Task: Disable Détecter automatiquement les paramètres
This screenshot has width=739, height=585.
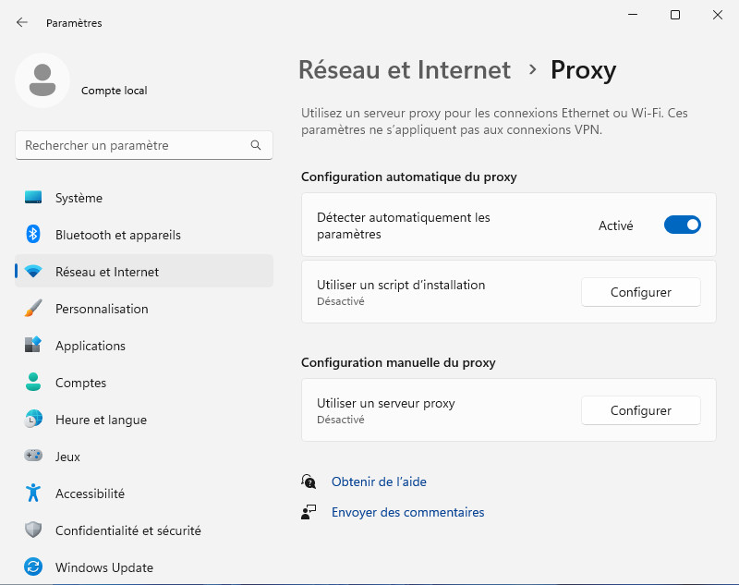Action: (x=682, y=225)
